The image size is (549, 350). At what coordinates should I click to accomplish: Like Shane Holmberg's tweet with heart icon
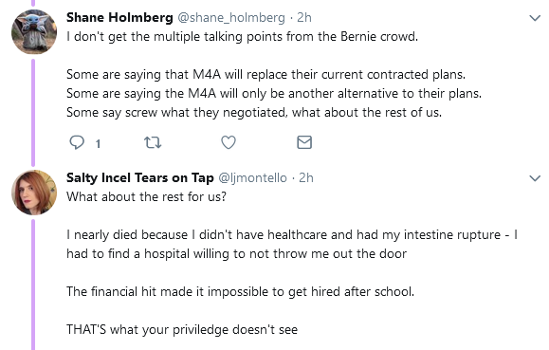229,142
